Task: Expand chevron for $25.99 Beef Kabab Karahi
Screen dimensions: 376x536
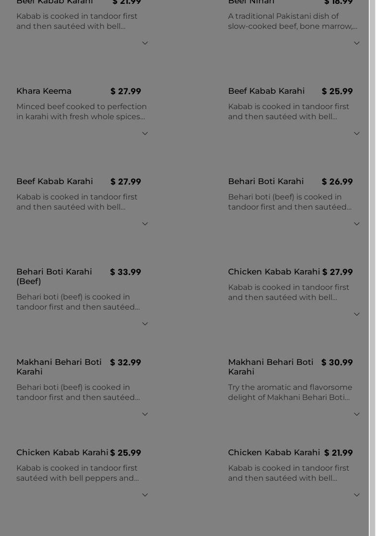Action: [357, 134]
